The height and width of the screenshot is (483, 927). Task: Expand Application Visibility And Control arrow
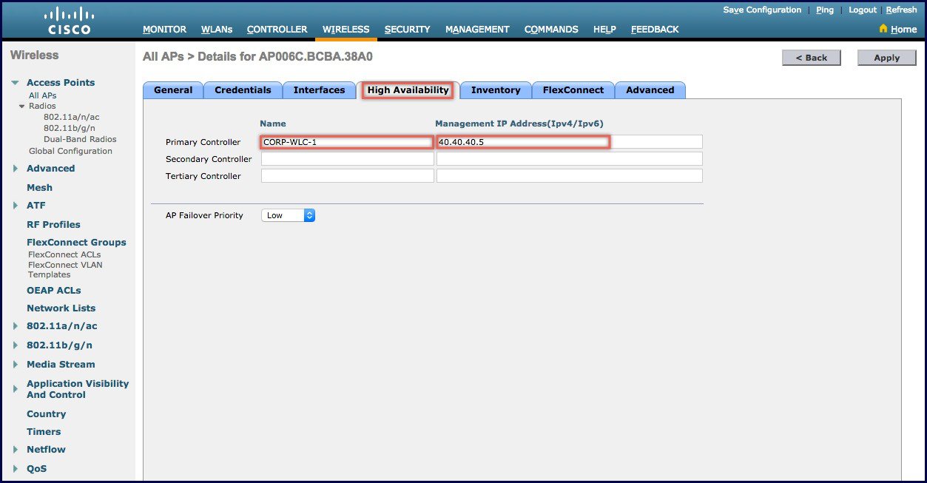(x=16, y=389)
